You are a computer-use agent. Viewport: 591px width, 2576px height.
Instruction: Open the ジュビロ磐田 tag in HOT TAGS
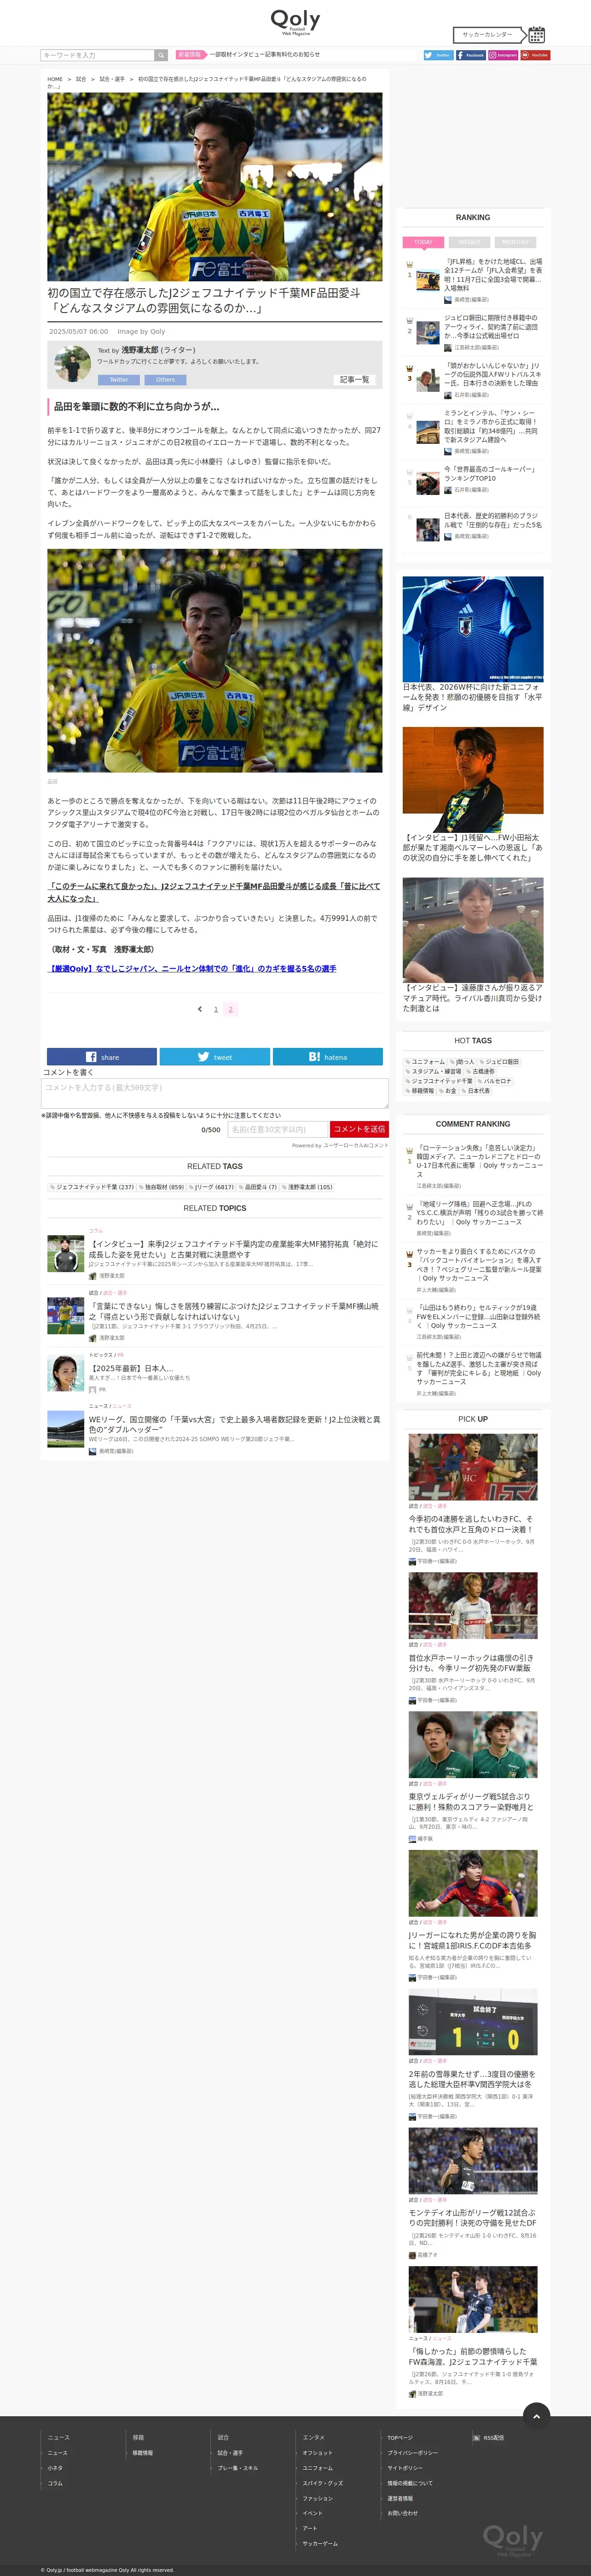coord(499,1062)
